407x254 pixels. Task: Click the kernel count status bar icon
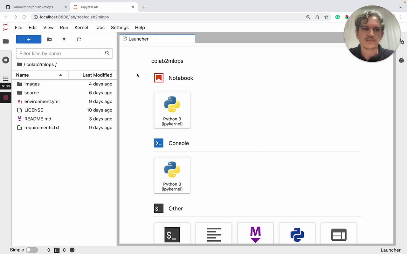[72, 250]
